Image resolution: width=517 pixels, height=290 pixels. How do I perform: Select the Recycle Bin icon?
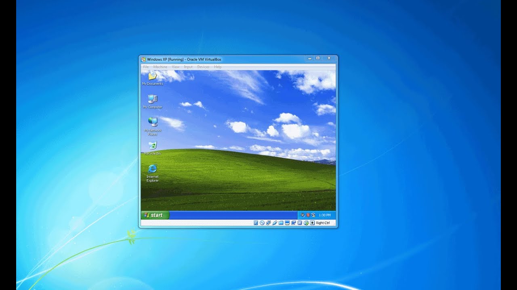coord(153,148)
